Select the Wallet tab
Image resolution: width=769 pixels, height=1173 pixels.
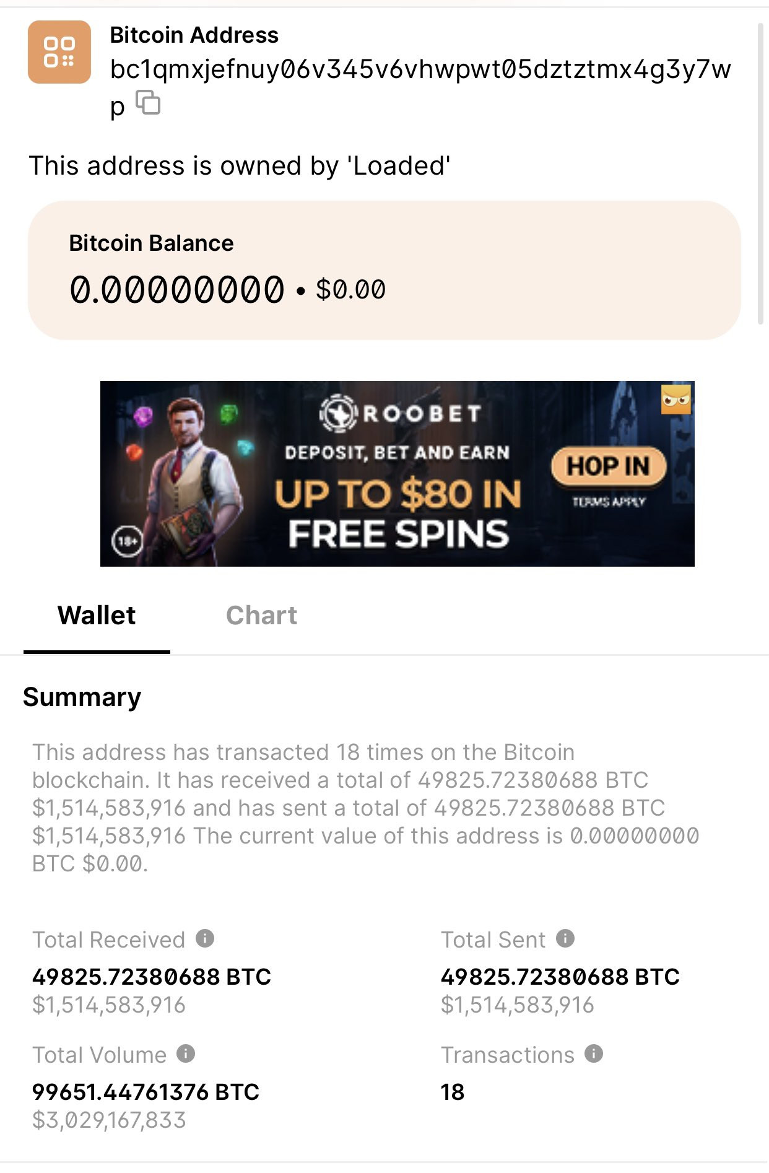pos(97,616)
